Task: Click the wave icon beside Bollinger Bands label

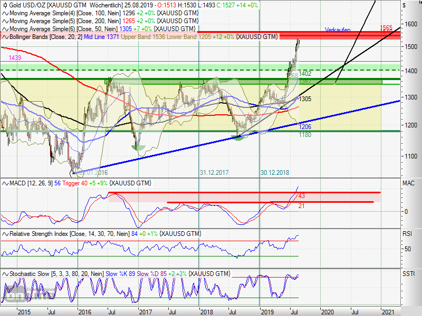Action: point(5,37)
